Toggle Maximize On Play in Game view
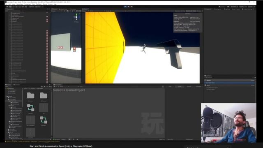 click(x=180, y=11)
